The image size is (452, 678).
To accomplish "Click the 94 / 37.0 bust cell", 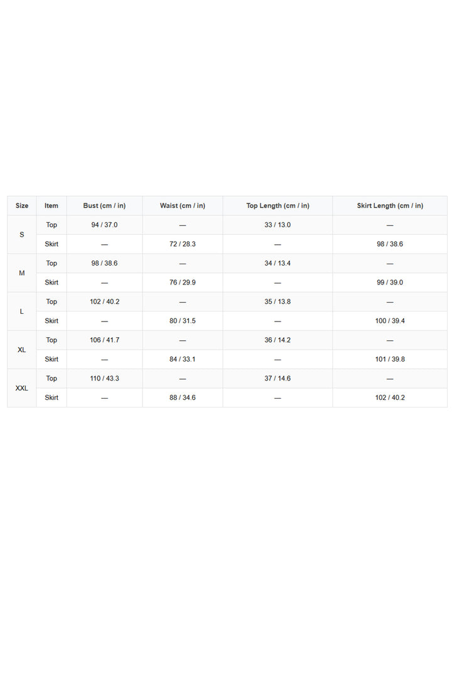I will (x=104, y=225).
